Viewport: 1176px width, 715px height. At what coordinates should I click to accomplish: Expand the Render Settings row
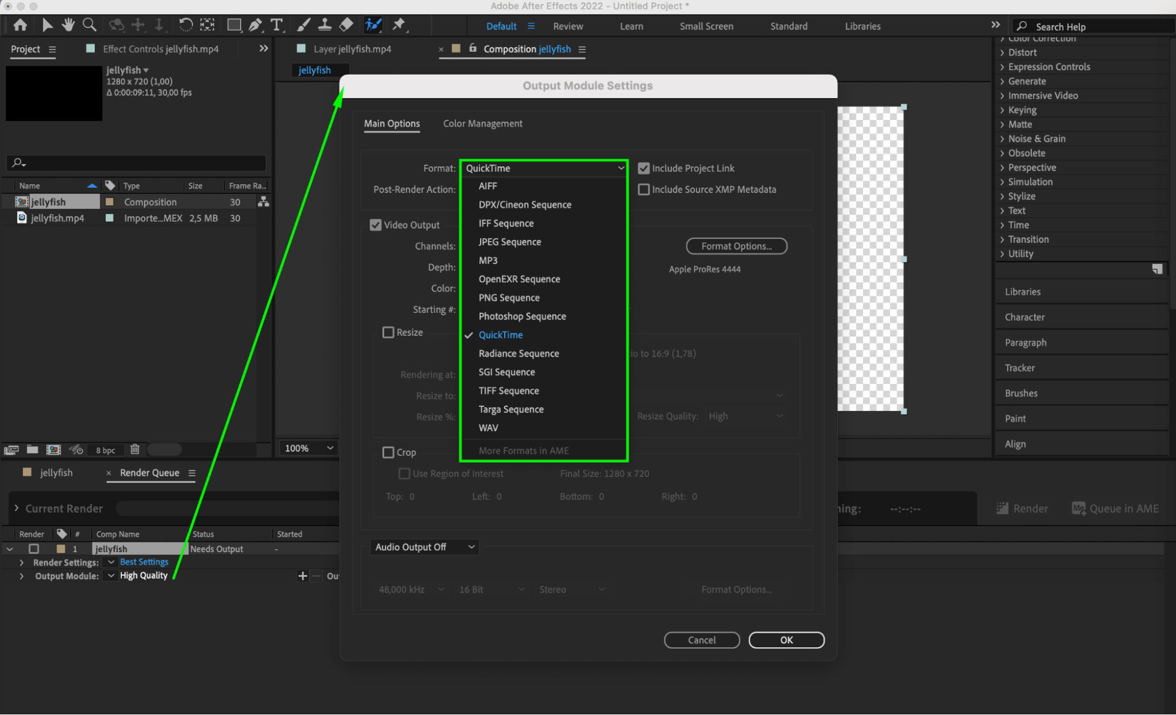[22, 563]
